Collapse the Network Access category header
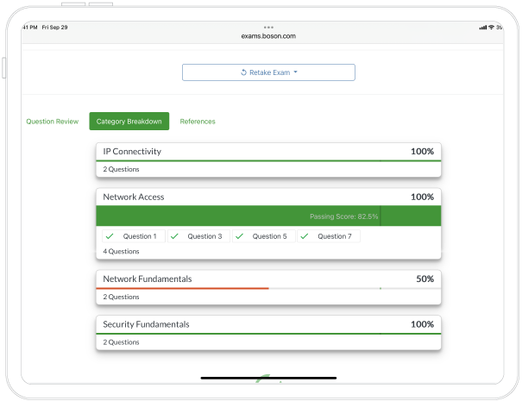522x401 pixels. tap(268, 197)
